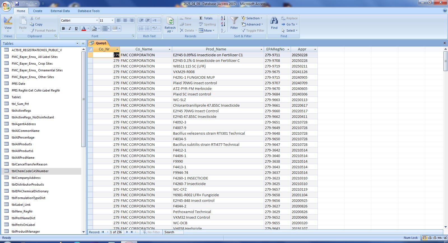Go to first record

click(103, 232)
